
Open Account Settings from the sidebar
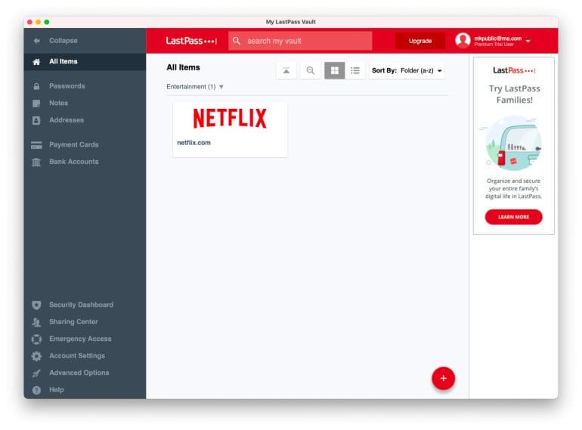76,356
